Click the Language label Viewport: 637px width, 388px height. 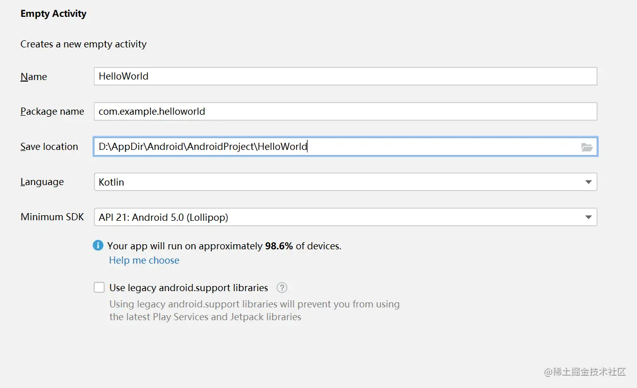tap(42, 182)
